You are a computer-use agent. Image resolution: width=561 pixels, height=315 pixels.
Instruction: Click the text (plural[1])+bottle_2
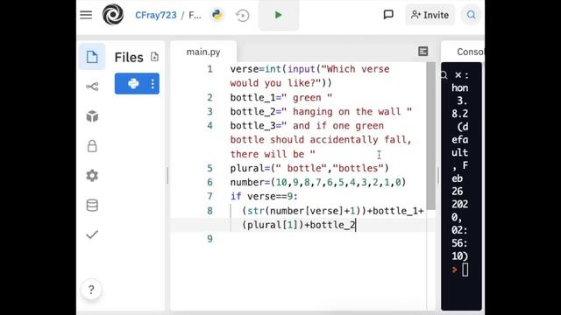299,225
